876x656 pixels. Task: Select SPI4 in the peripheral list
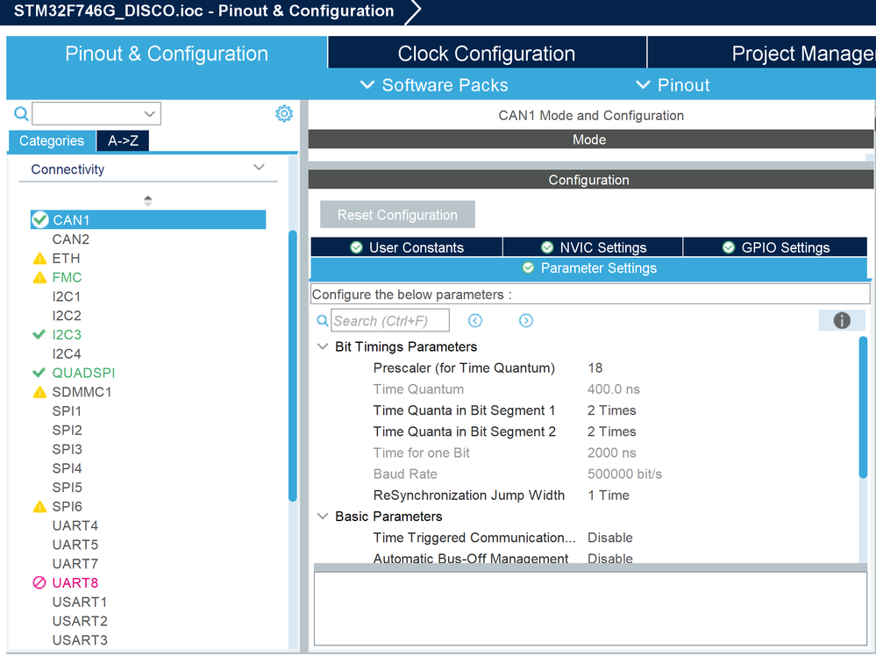67,467
